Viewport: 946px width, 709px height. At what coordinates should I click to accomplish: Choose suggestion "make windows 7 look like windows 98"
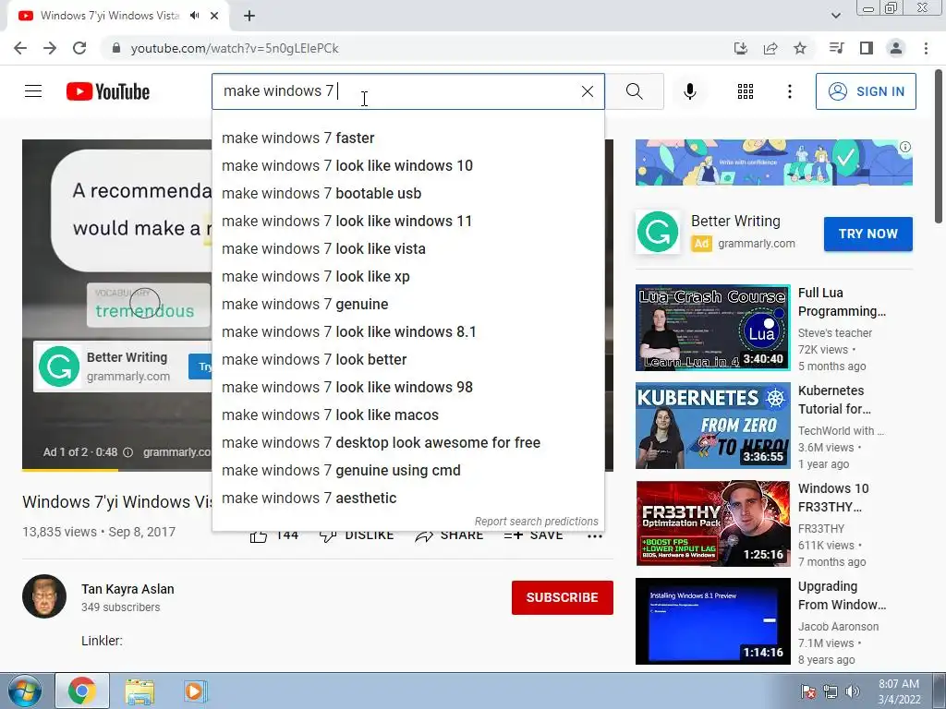407,388
